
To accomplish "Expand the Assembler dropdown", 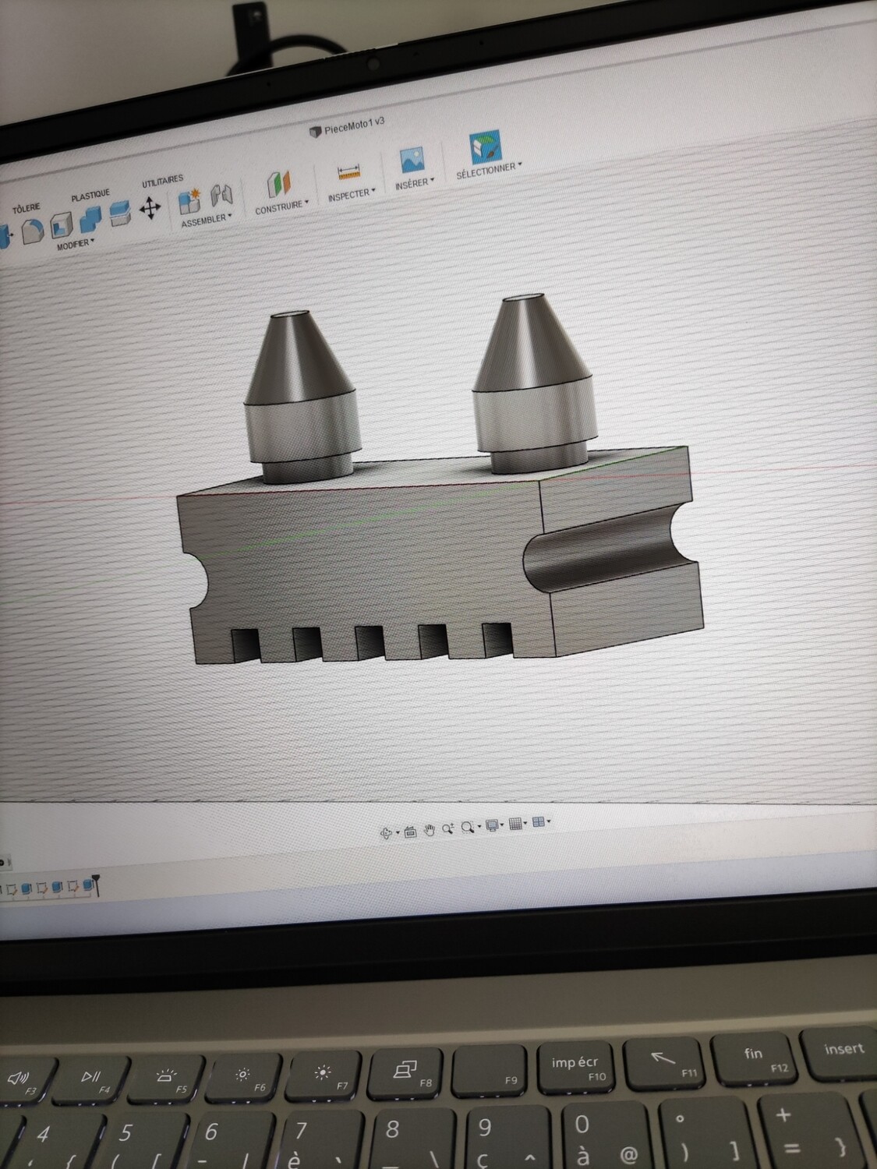I will point(206,221).
